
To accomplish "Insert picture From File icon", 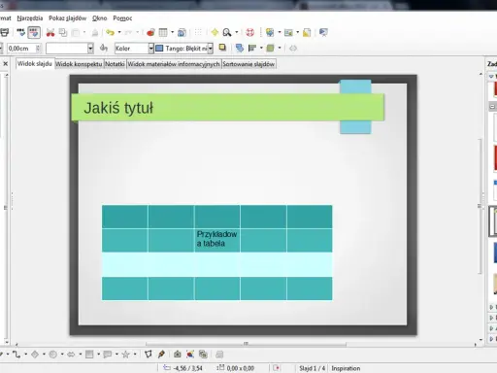I will [190, 355].
